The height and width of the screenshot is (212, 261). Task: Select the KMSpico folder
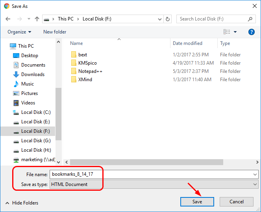87,63
